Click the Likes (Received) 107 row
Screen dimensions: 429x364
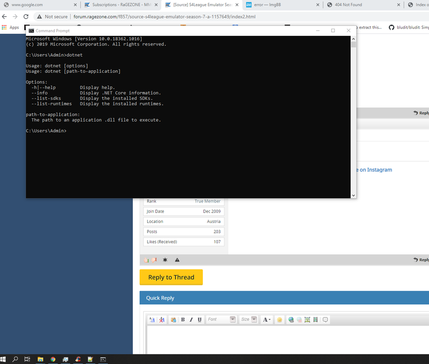[x=184, y=242]
